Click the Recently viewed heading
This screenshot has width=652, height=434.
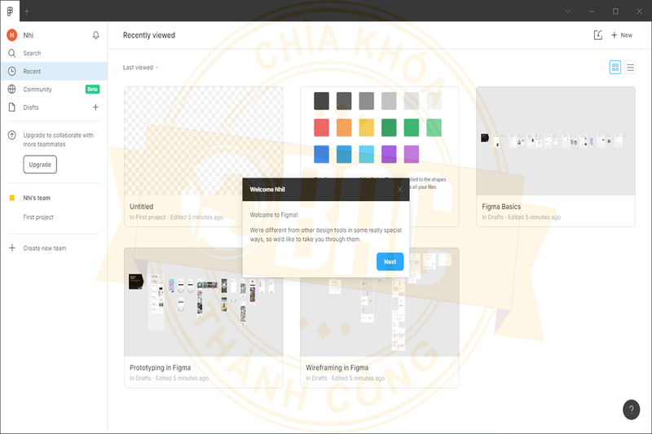149,35
